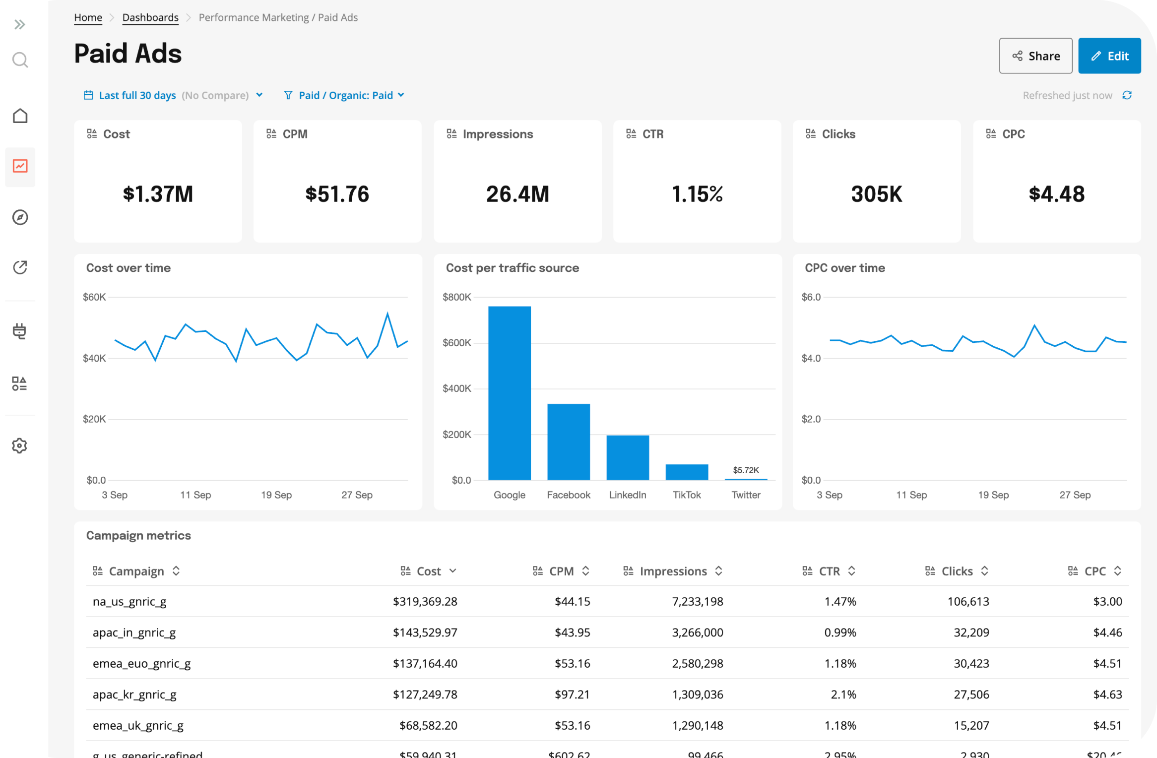Viewport: 1157px width, 758px height.
Task: Open integrations plug icon in sidebar
Action: [20, 331]
